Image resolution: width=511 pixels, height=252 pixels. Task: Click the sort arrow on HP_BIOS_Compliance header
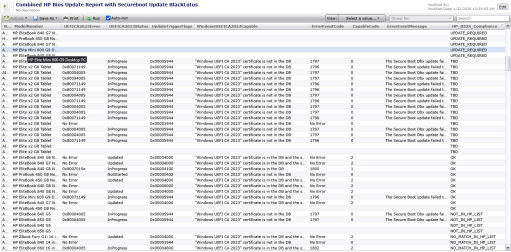coord(502,26)
